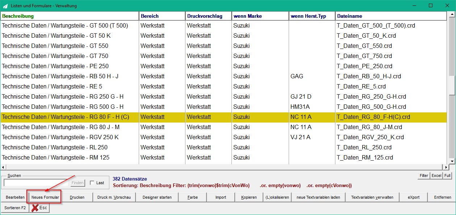Select row Technische Daten RG 80 J - M
The image size is (456, 215).
[223, 127]
